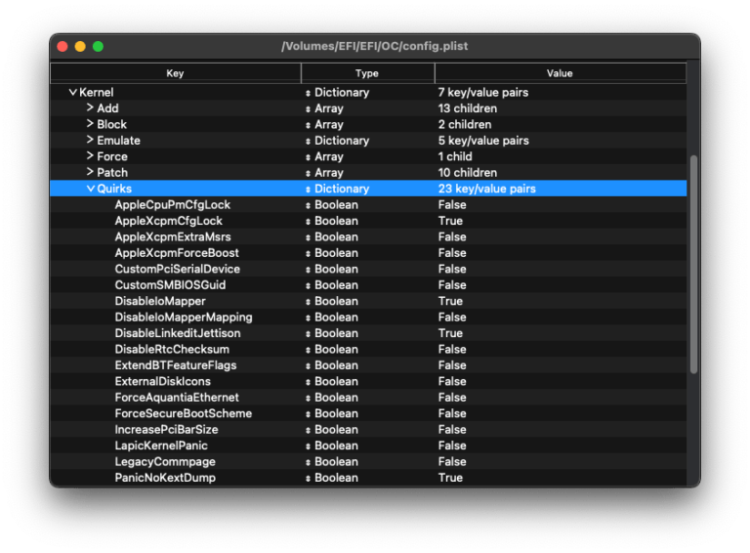
Task: Select the LapicKernelPanic False value
Action: tap(452, 447)
